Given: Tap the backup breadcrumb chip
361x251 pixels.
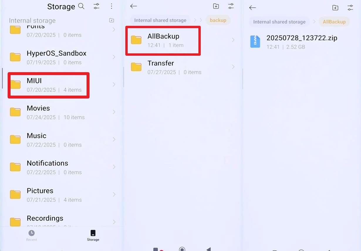Looking at the screenshot, I should tap(218, 20).
